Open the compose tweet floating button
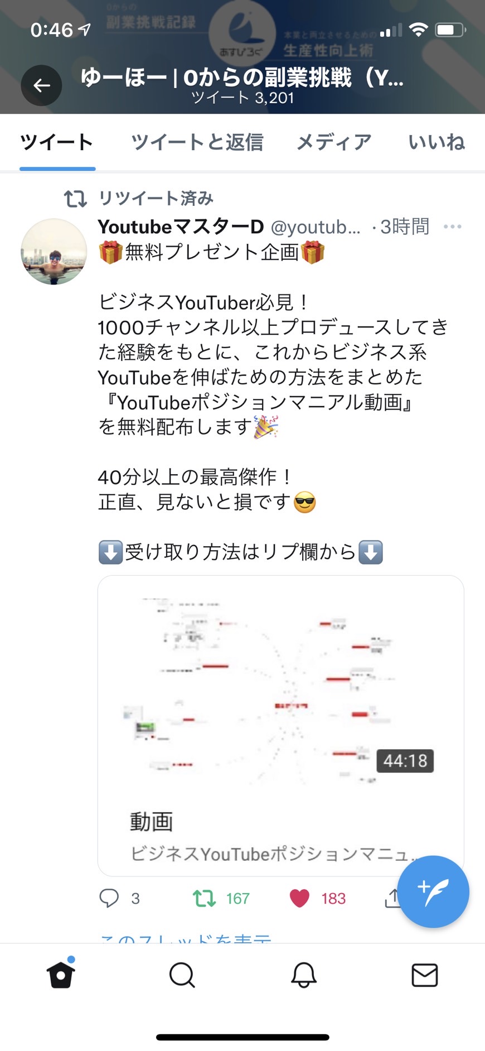 (x=433, y=891)
